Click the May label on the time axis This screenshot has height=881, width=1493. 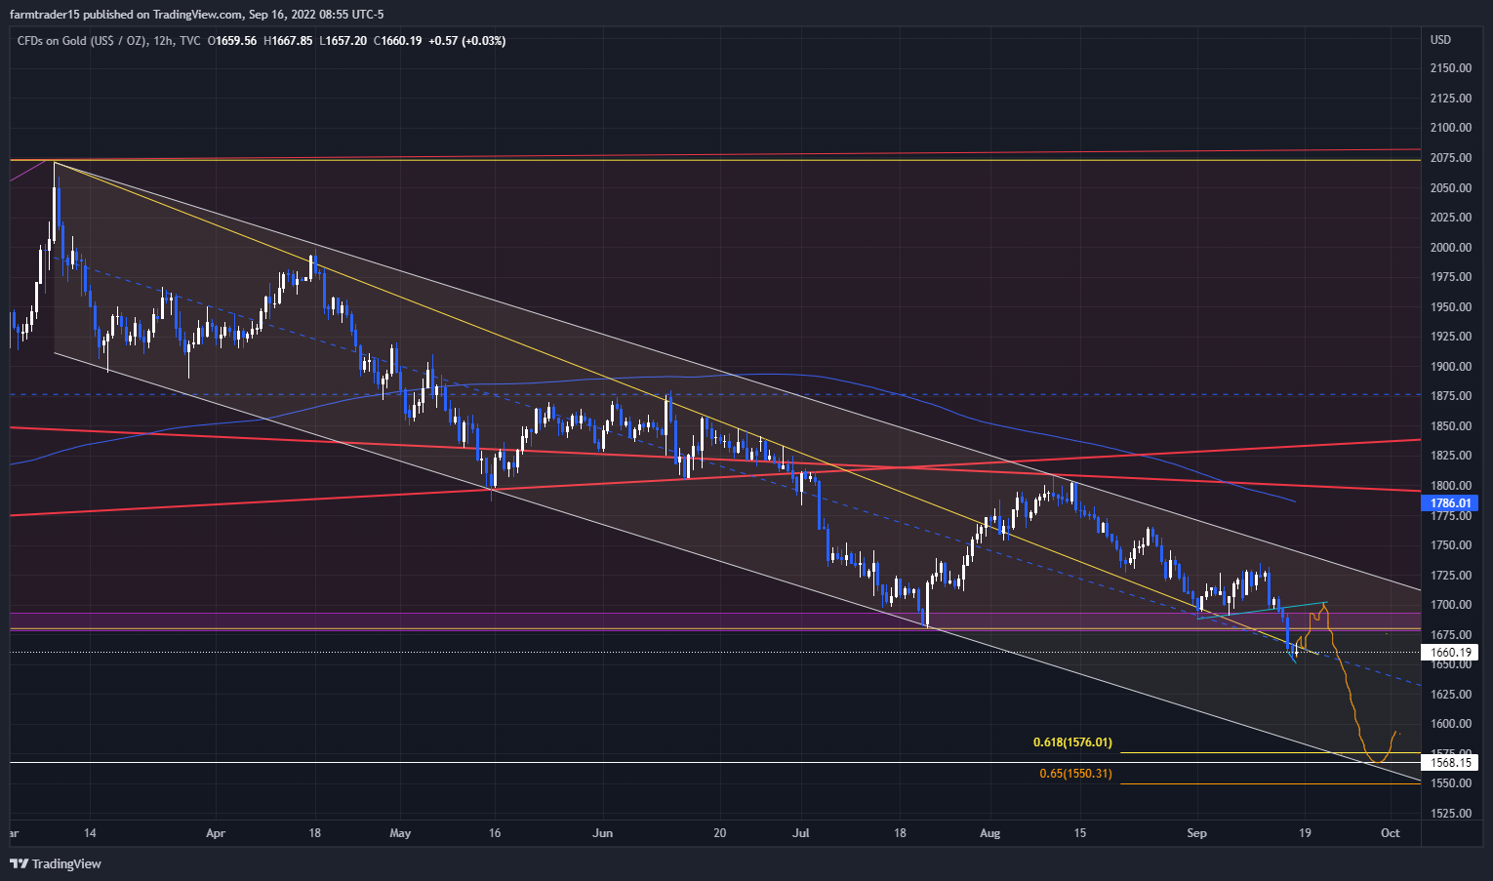pyautogui.click(x=400, y=833)
